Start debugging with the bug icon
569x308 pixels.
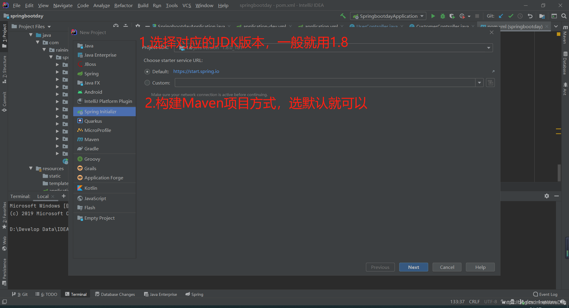point(443,16)
